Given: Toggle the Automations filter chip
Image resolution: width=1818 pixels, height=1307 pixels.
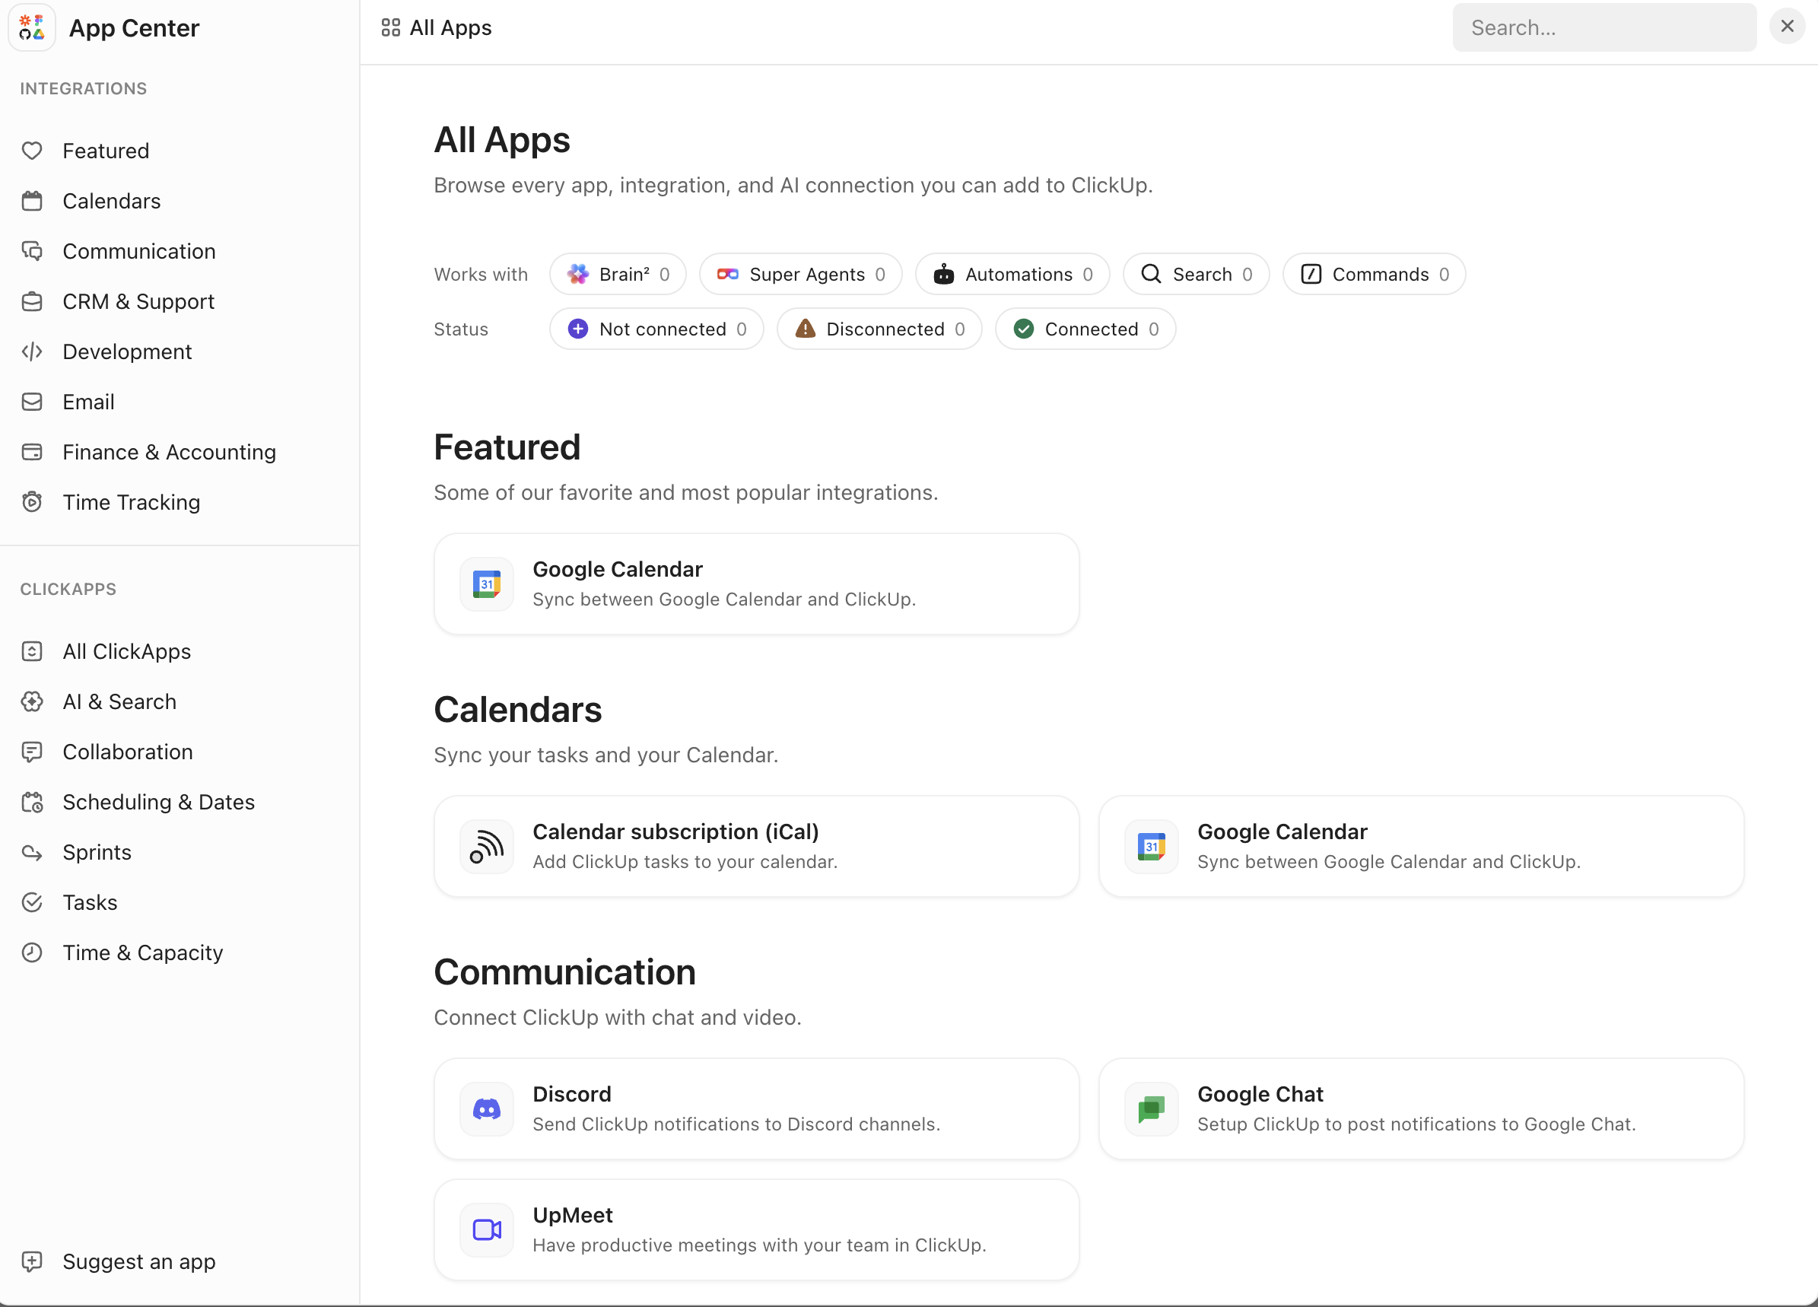Looking at the screenshot, I should tap(1012, 274).
